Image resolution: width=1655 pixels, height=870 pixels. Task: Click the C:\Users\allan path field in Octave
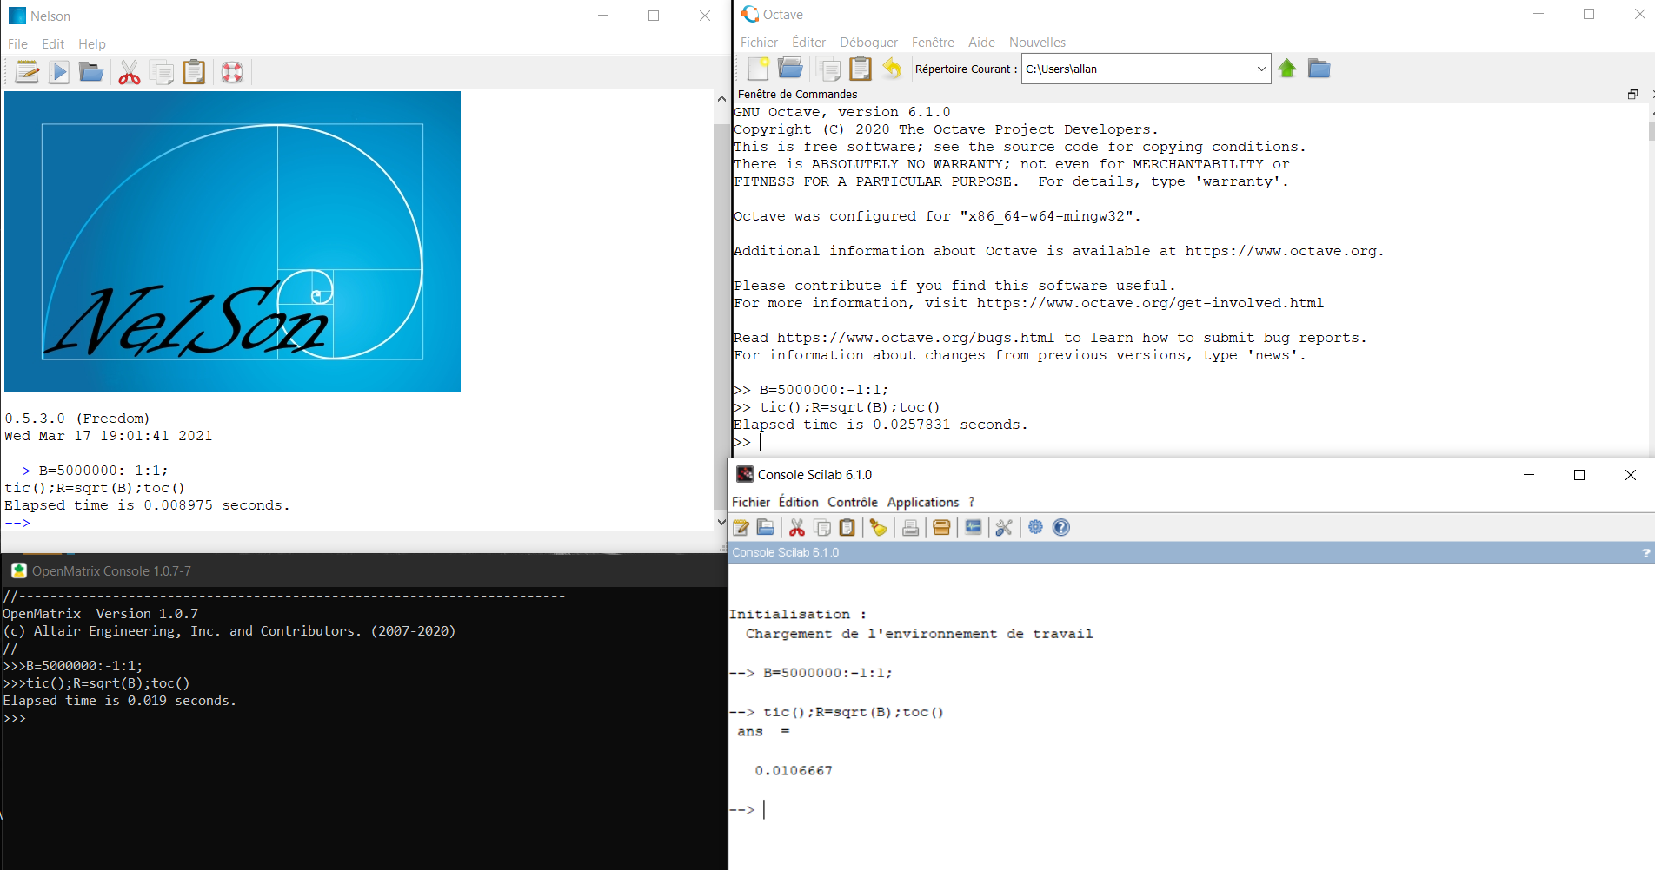(x=1138, y=69)
